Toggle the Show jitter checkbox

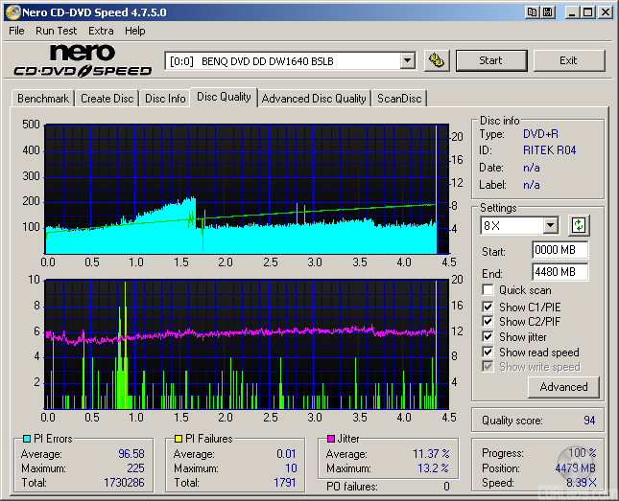tap(488, 337)
